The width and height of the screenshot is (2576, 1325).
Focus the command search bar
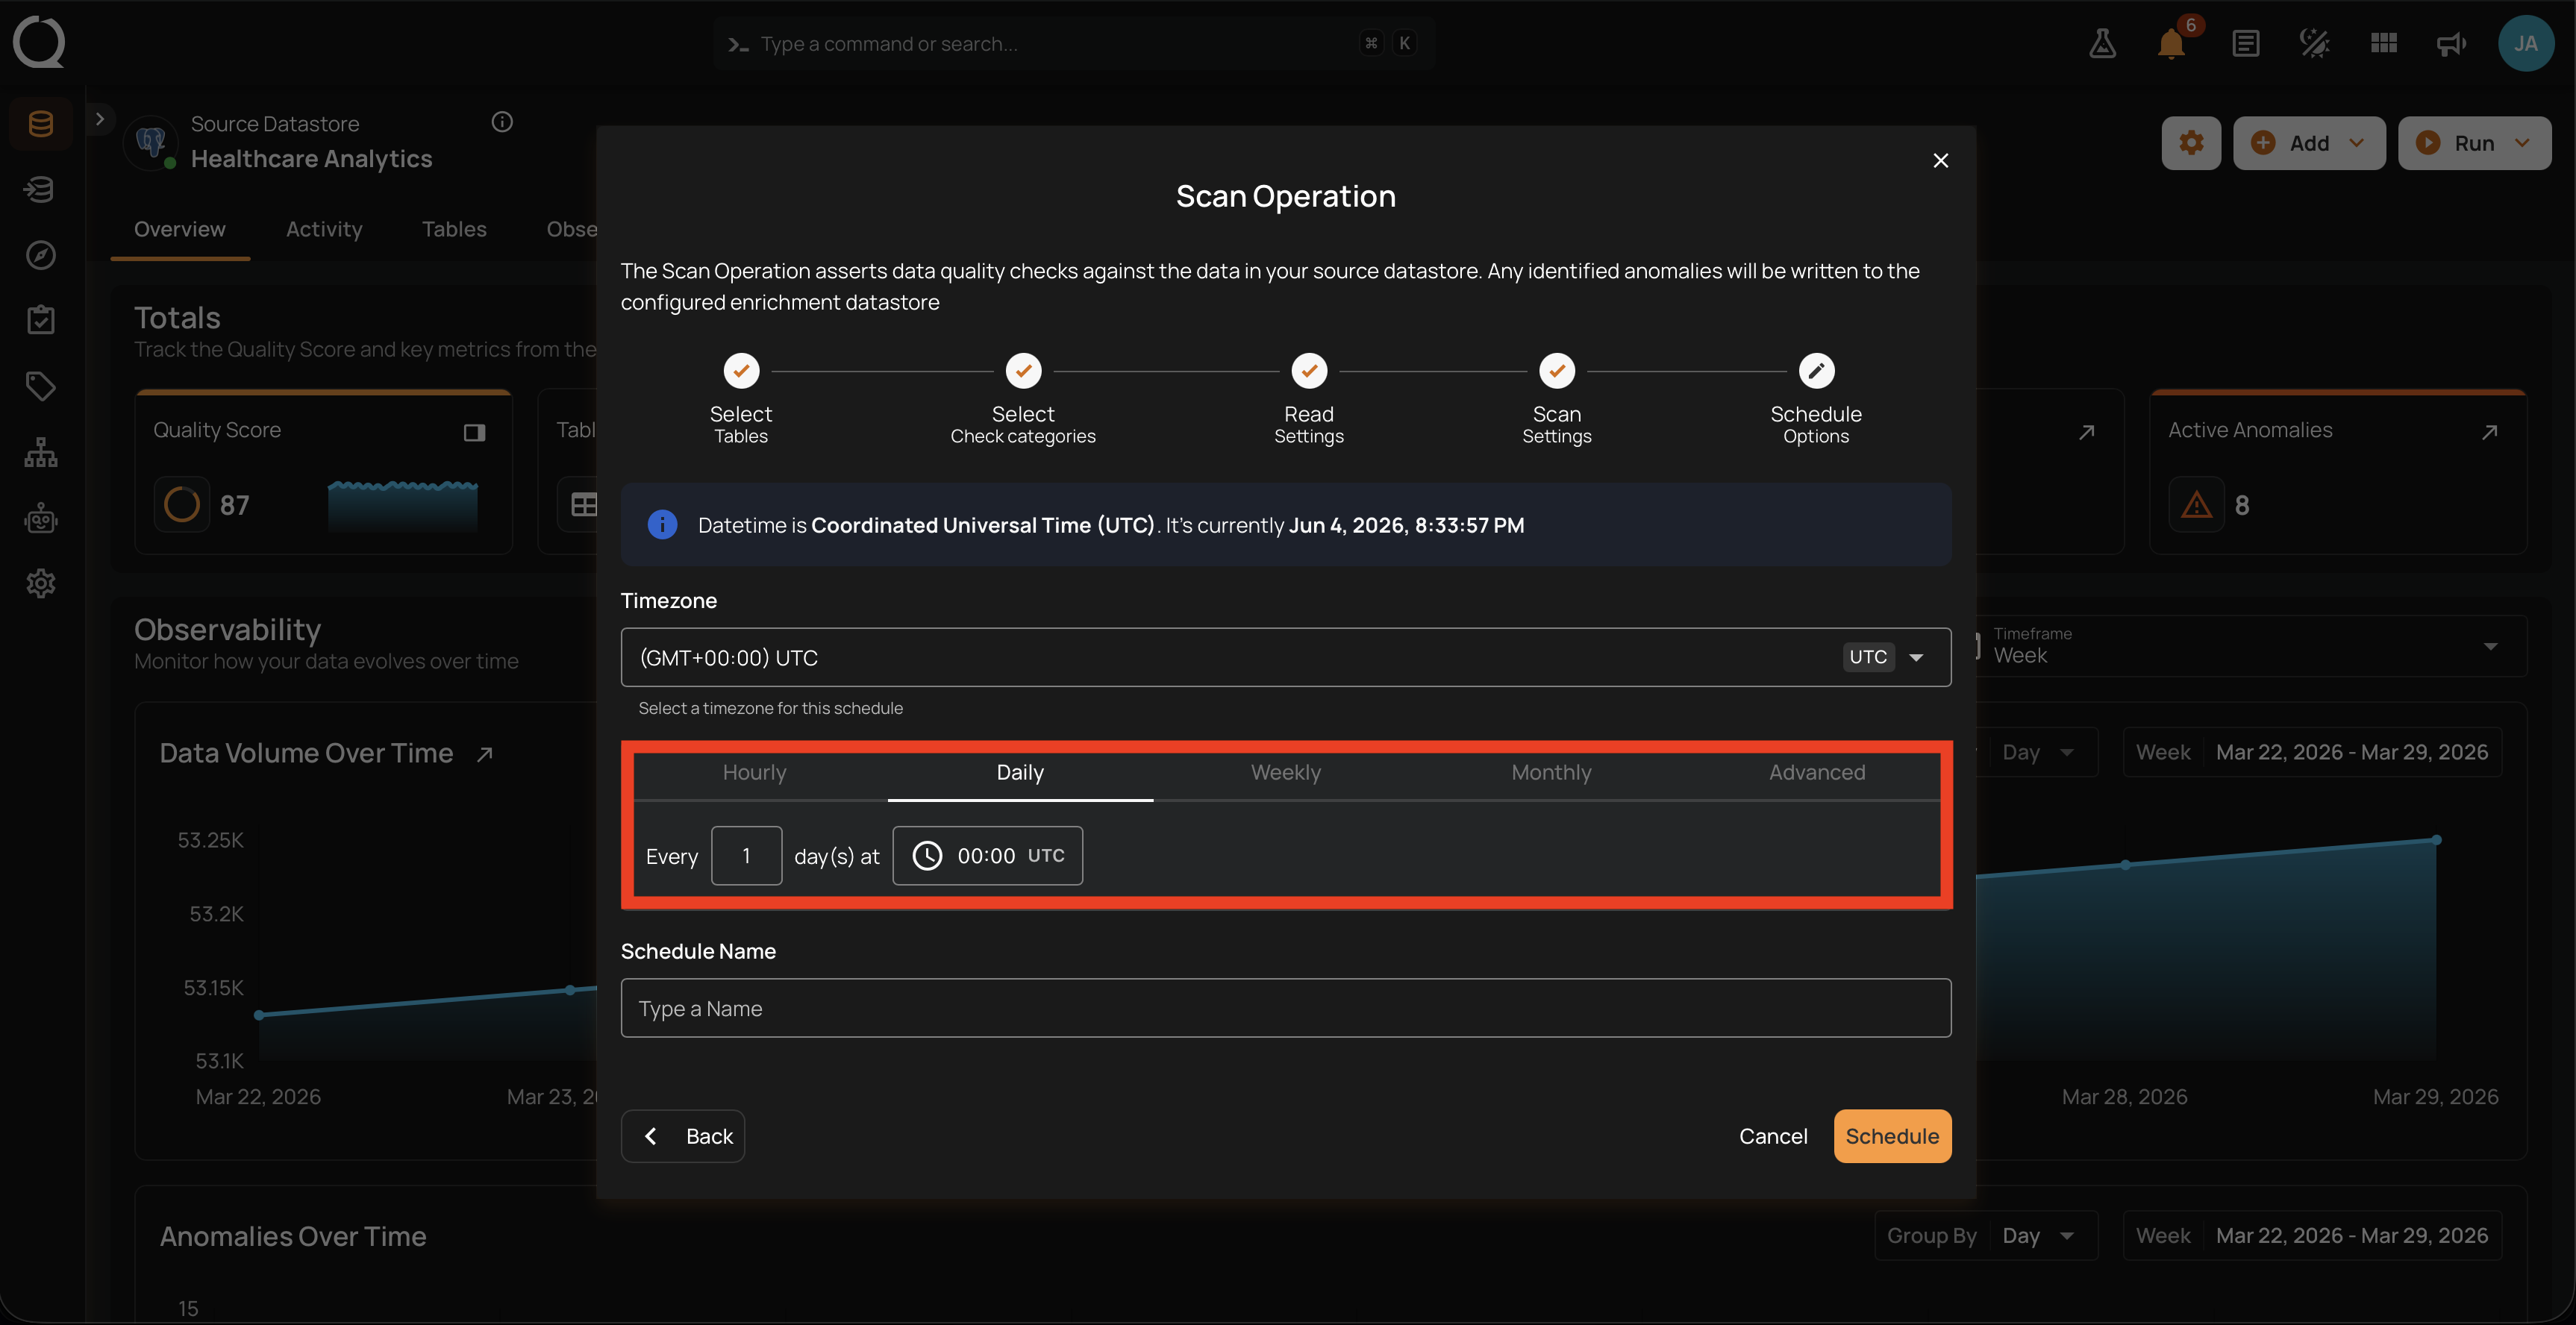1074,43
